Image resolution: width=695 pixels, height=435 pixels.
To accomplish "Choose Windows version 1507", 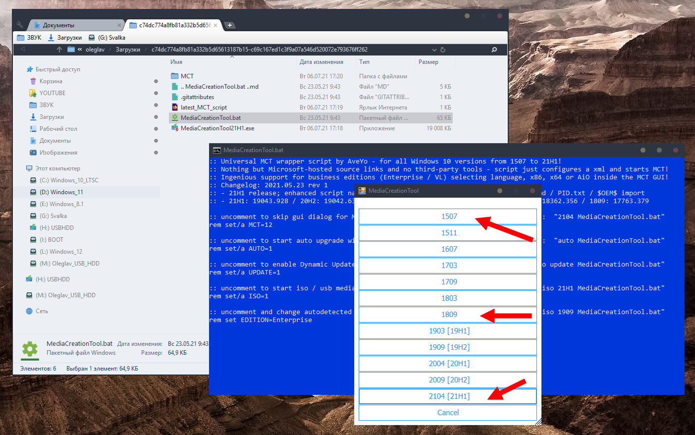I will click(x=448, y=217).
